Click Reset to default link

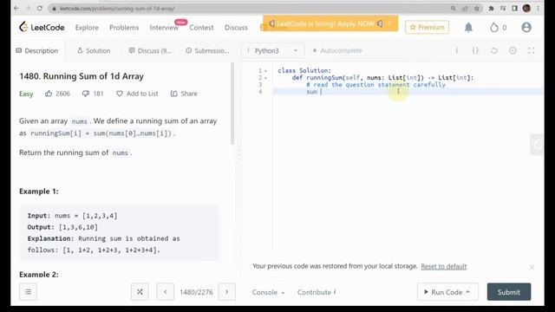point(443,266)
